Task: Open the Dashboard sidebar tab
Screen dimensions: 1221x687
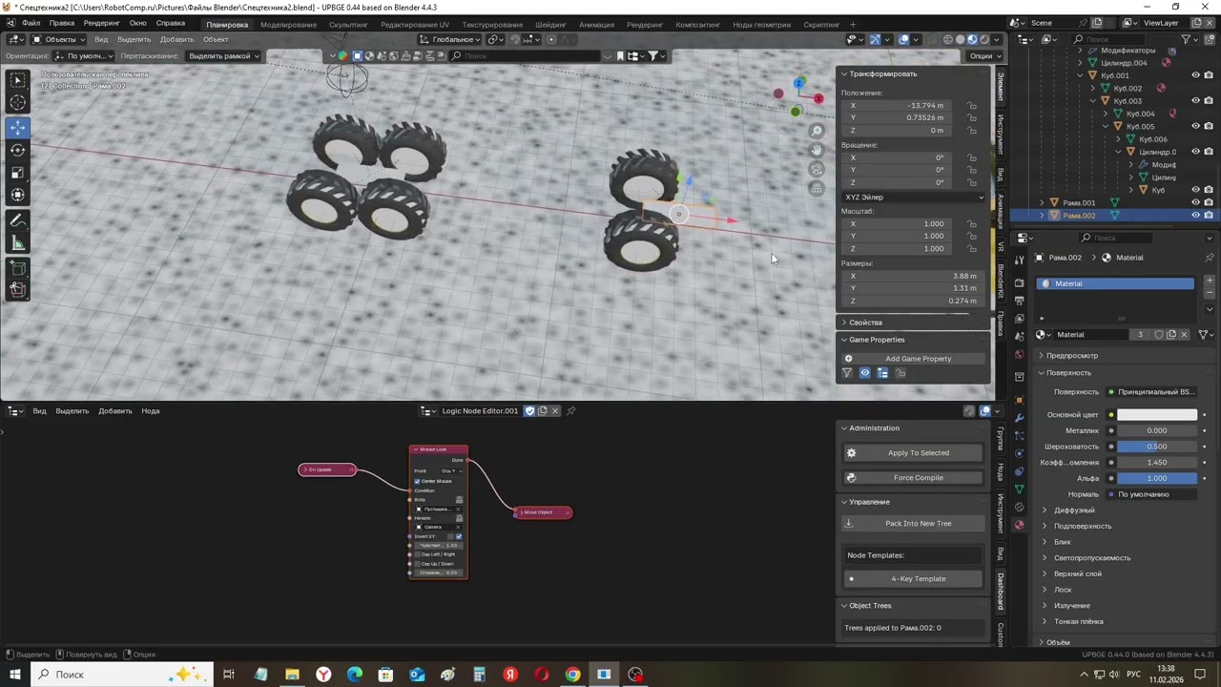Action: [1001, 592]
